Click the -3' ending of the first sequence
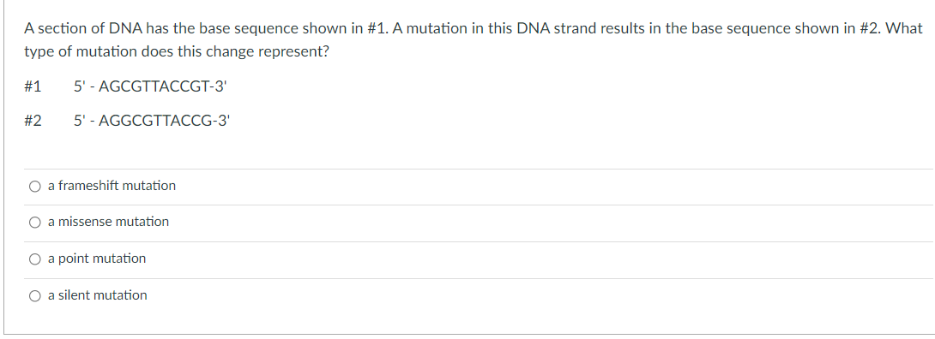Screen dimensions: 935x339 pos(218,86)
